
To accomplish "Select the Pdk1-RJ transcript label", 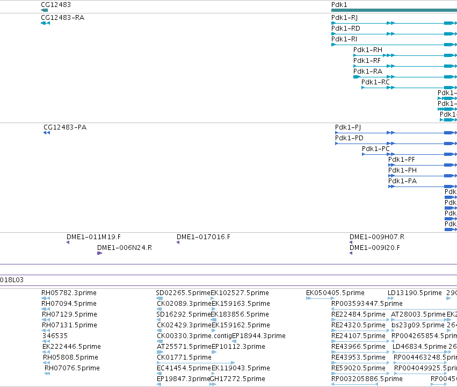I will pyautogui.click(x=345, y=18).
